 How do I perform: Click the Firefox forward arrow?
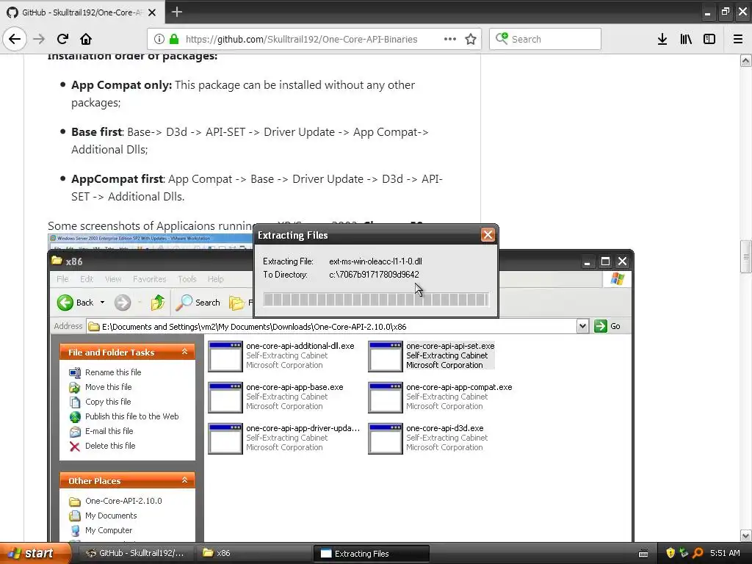coord(39,39)
